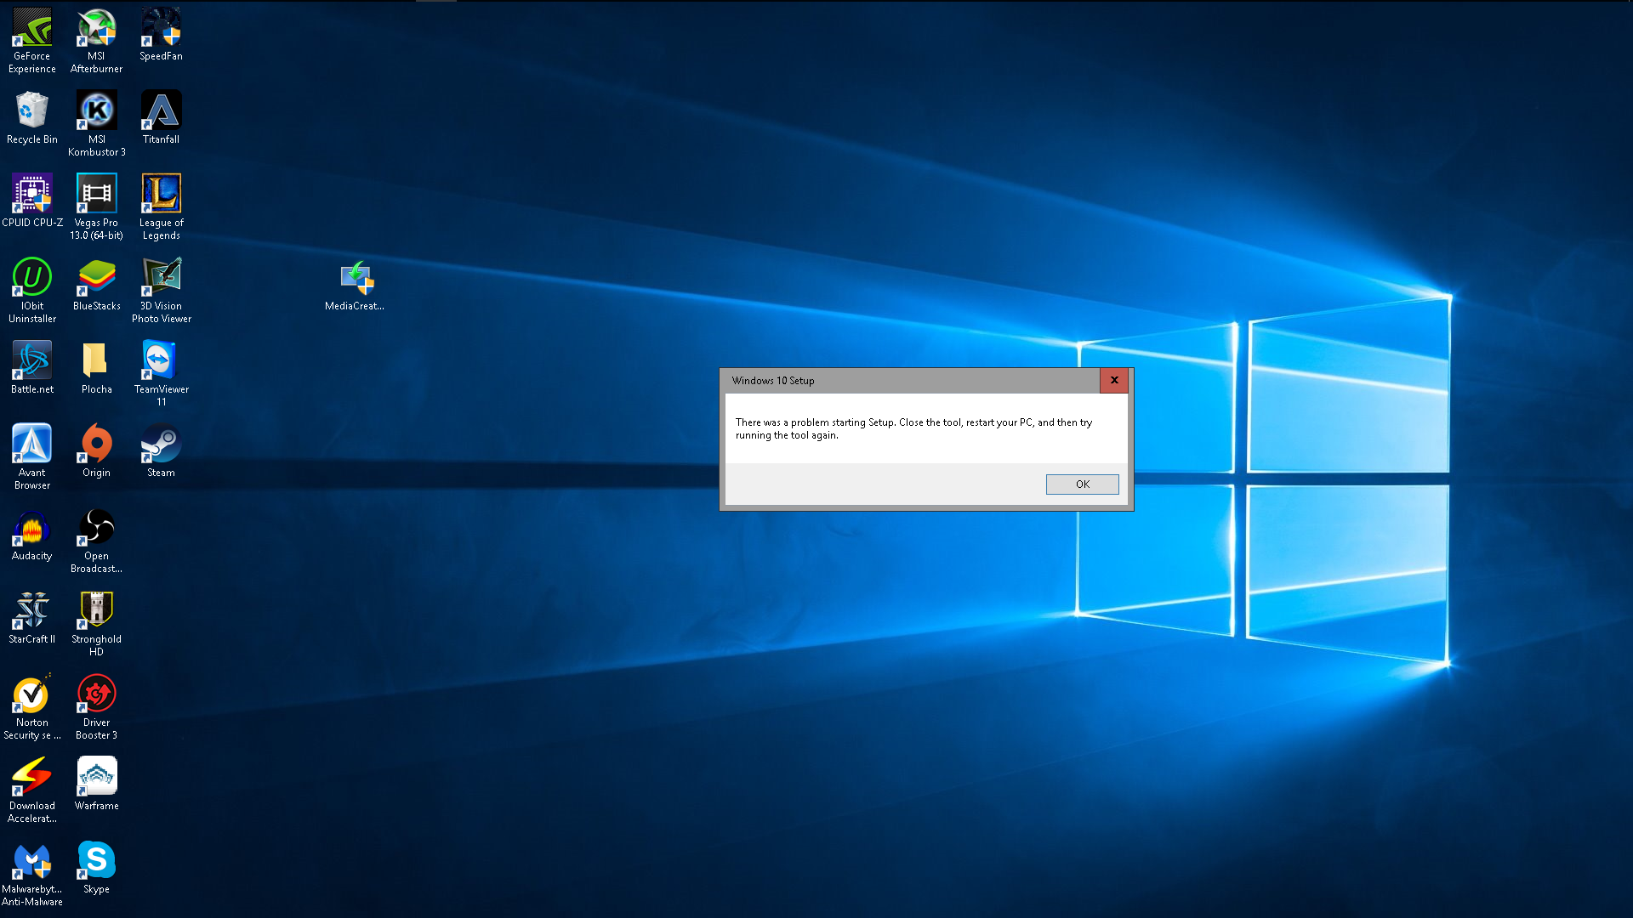Click the Audacity desktop shortcut
The height and width of the screenshot is (918, 1633).
tap(32, 528)
